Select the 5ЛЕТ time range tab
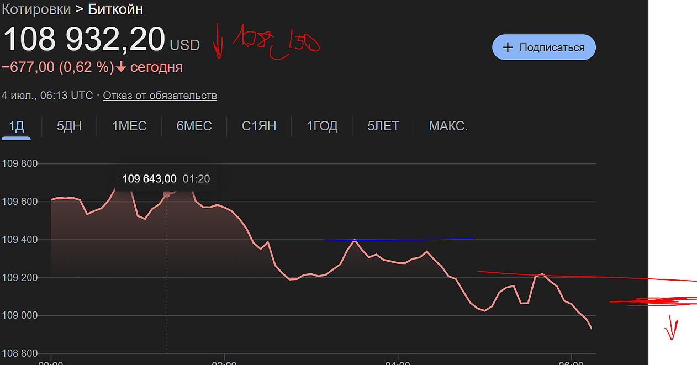697x365 pixels. click(383, 126)
